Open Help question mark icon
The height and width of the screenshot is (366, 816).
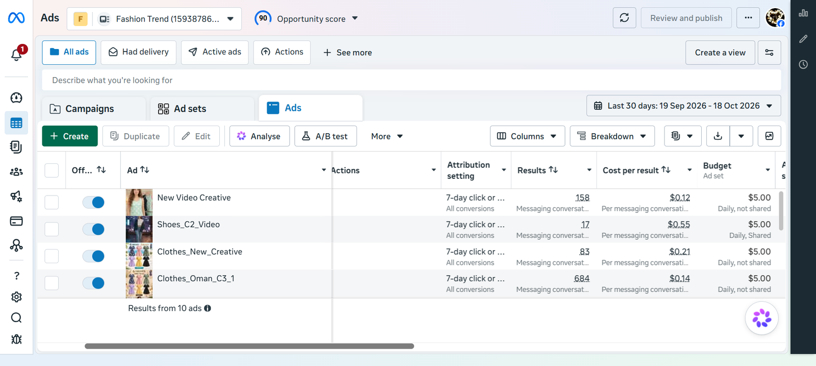[x=16, y=276]
